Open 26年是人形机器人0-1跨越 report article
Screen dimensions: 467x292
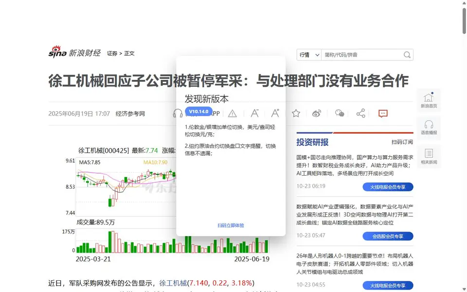coord(355,264)
